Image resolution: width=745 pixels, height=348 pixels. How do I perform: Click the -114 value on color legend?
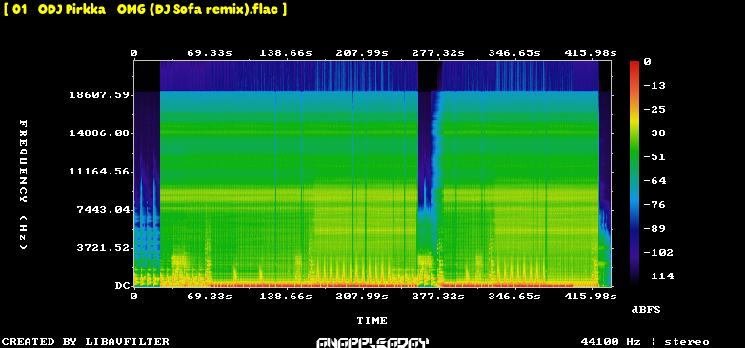(658, 276)
